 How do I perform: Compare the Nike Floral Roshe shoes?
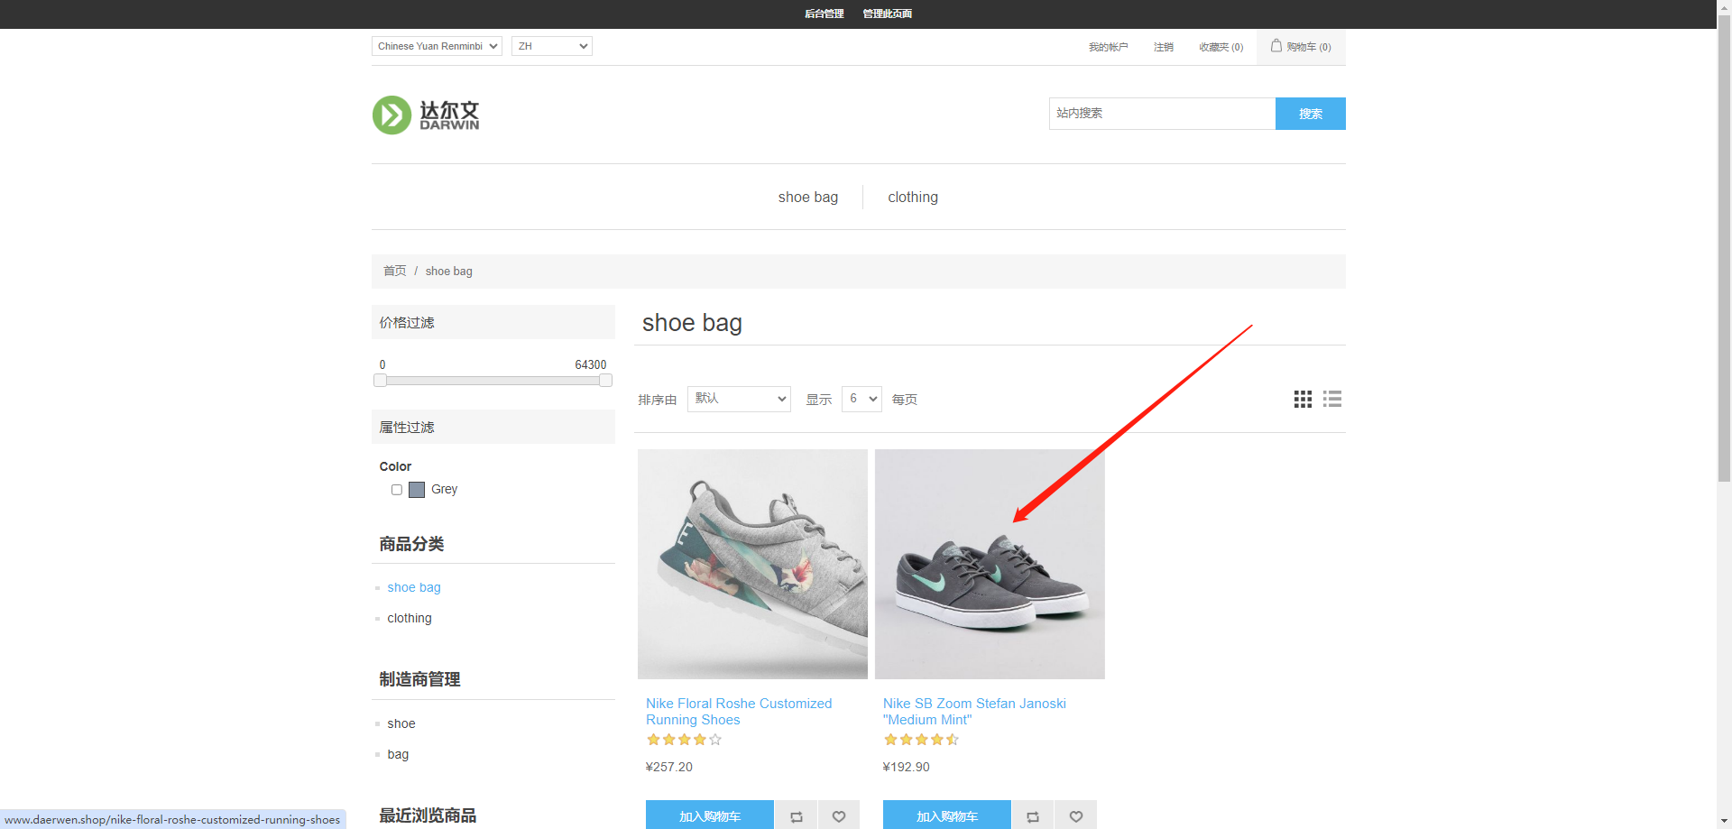pos(796,815)
